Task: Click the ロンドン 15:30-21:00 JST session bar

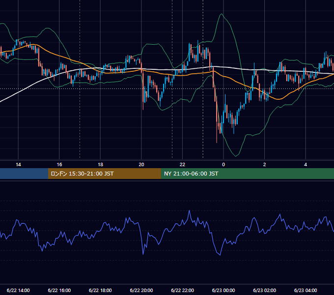Action: tap(104, 174)
